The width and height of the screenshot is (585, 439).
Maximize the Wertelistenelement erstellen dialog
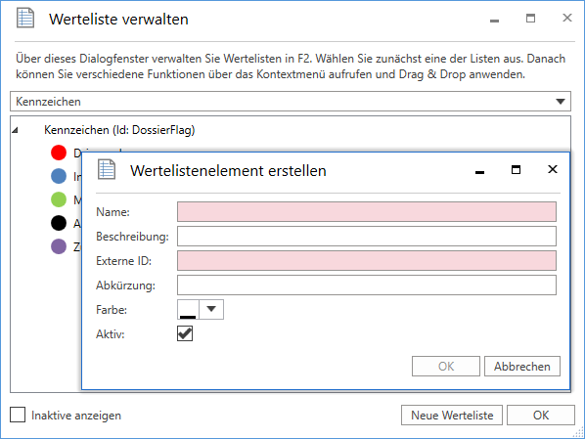pyautogui.click(x=516, y=170)
